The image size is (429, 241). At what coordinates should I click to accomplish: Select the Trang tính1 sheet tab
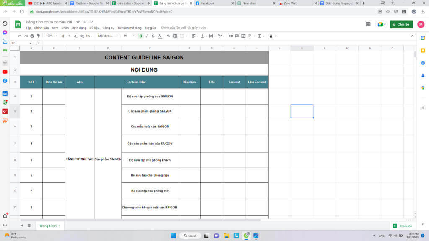pos(49,226)
